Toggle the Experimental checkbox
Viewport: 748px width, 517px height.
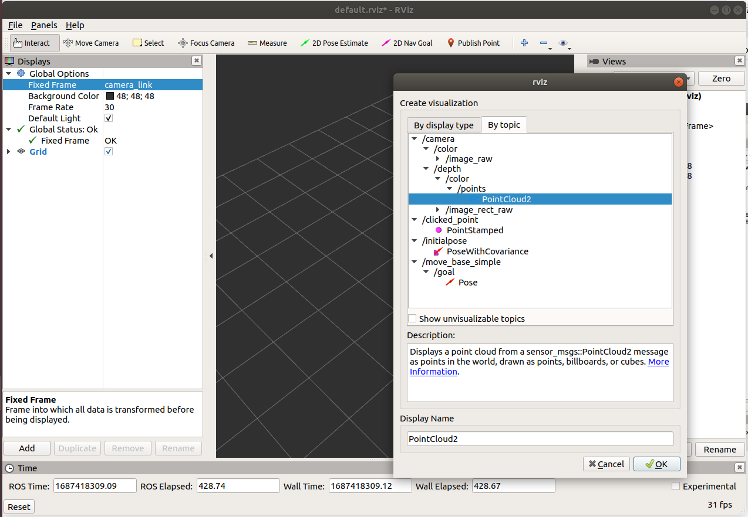tap(676, 486)
